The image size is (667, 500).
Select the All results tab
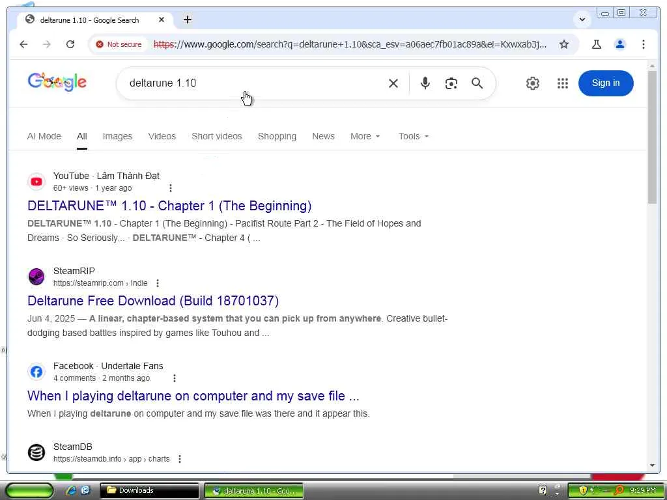(81, 136)
